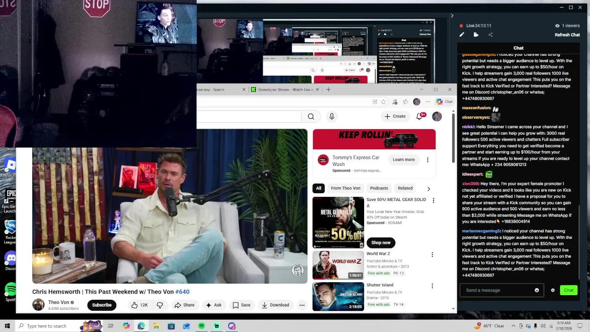590x332 pixels.
Task: Open options menu for Shutter Island
Action: pyautogui.click(x=432, y=286)
